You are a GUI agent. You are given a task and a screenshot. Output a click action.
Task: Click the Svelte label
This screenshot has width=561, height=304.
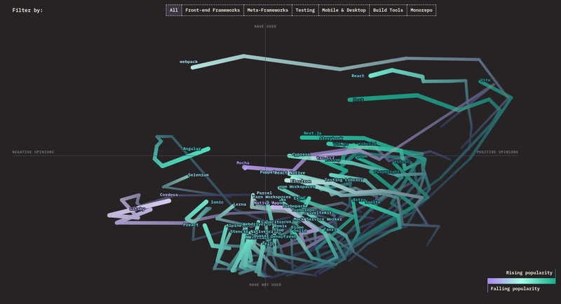pos(372,202)
